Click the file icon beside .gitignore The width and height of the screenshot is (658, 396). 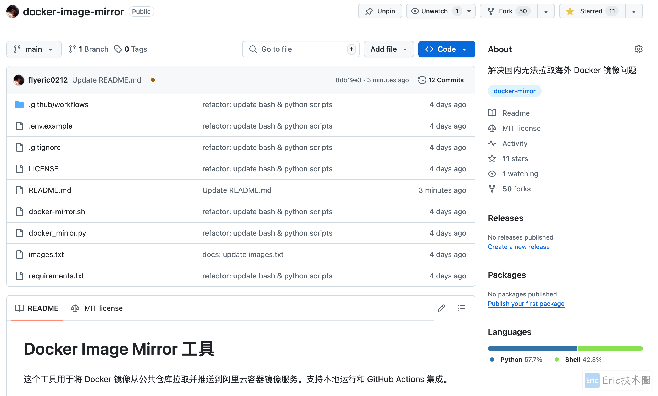pyautogui.click(x=19, y=147)
